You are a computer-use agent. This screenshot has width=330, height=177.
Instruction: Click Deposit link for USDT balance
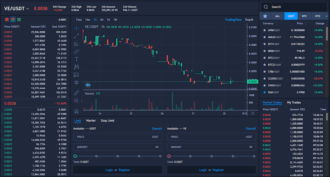click(x=157, y=128)
